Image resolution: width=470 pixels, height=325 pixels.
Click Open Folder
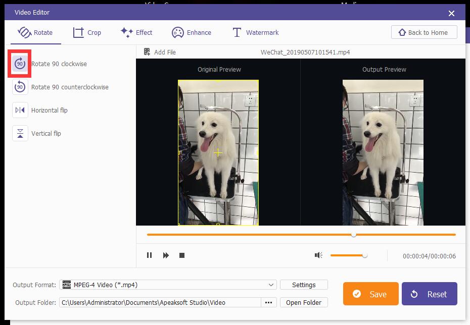[304, 302]
